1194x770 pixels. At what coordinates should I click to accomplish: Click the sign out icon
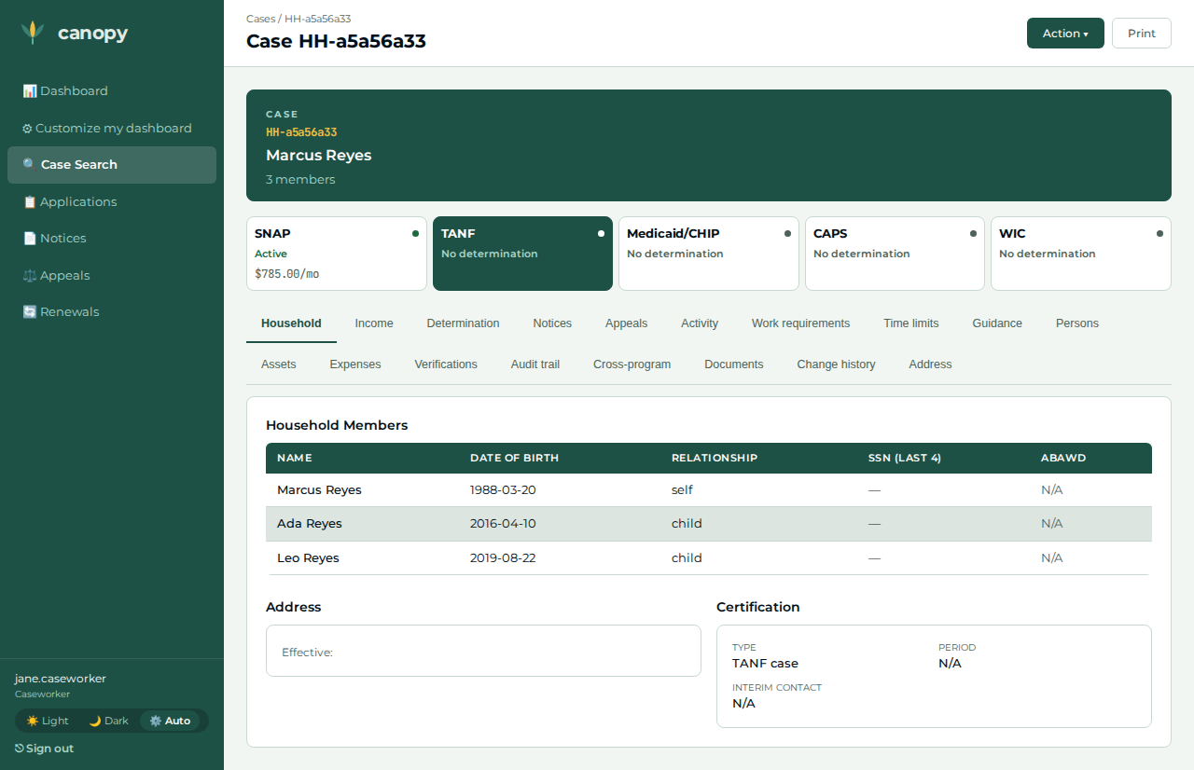click(20, 749)
